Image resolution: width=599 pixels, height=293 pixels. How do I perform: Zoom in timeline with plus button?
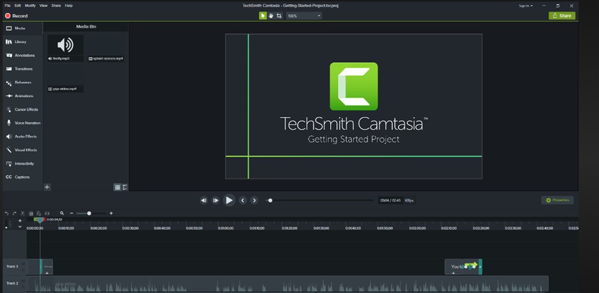click(111, 214)
